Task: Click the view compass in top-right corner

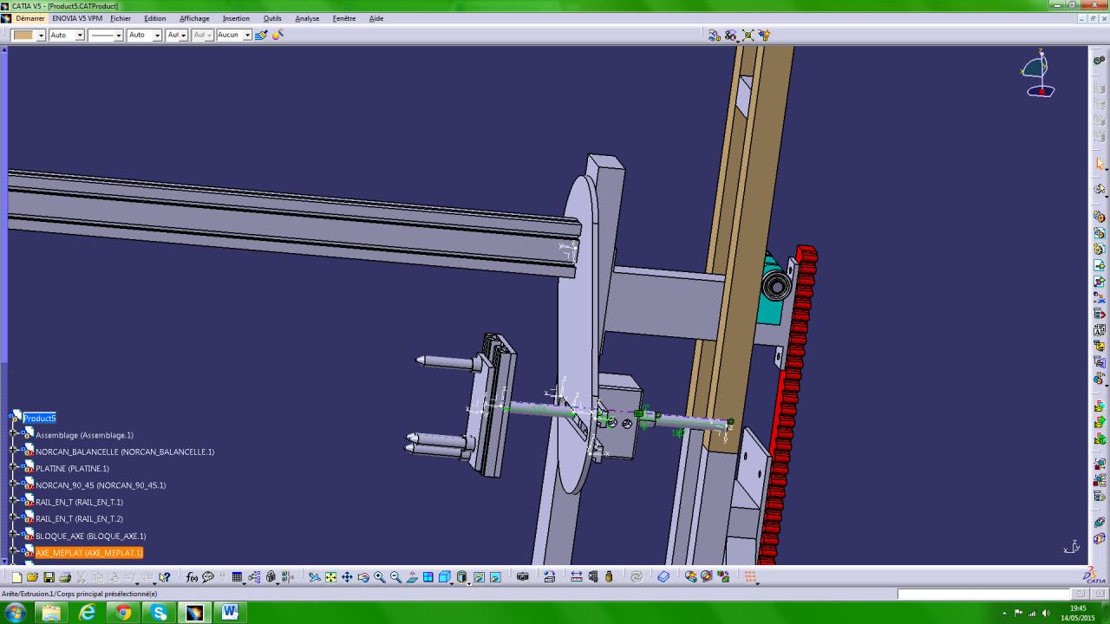Action: [1038, 74]
